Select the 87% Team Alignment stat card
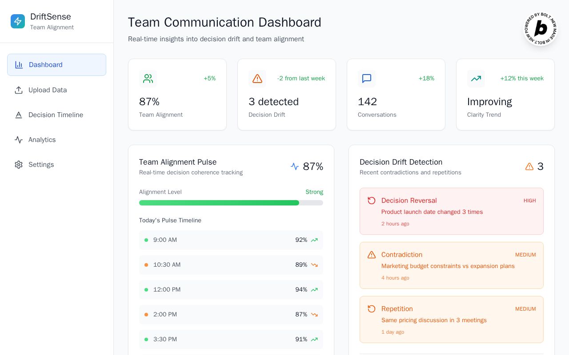The height and width of the screenshot is (355, 569). (x=177, y=95)
